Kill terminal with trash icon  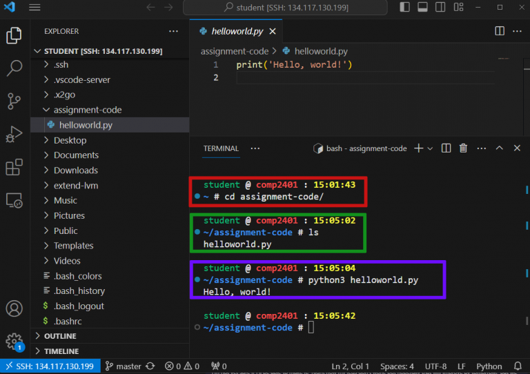coord(464,148)
